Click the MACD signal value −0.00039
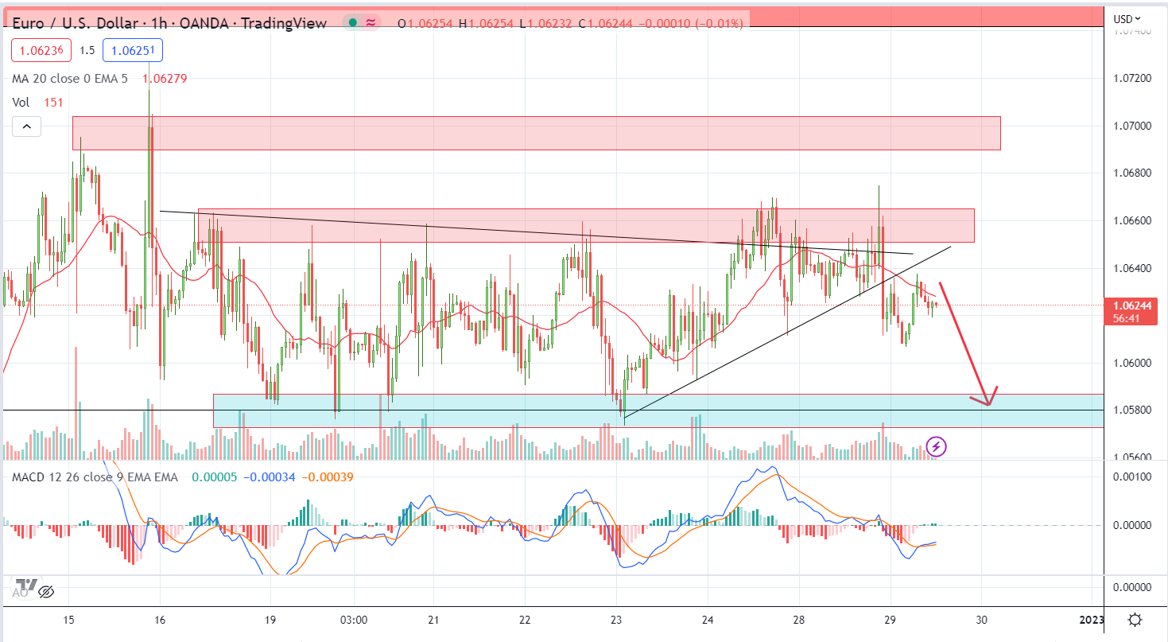1168x642 pixels. pos(328,477)
